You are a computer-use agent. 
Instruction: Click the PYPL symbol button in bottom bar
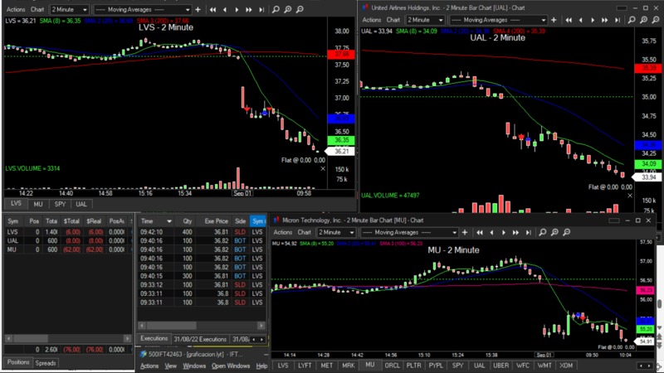433,366
